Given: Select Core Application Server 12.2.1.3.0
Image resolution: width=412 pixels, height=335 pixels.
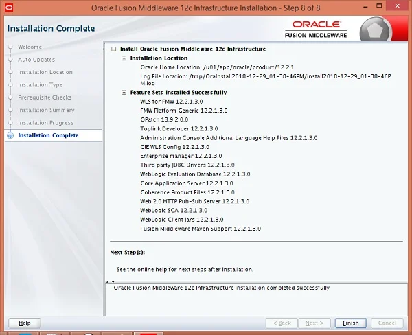Looking at the screenshot, I should 187,183.
